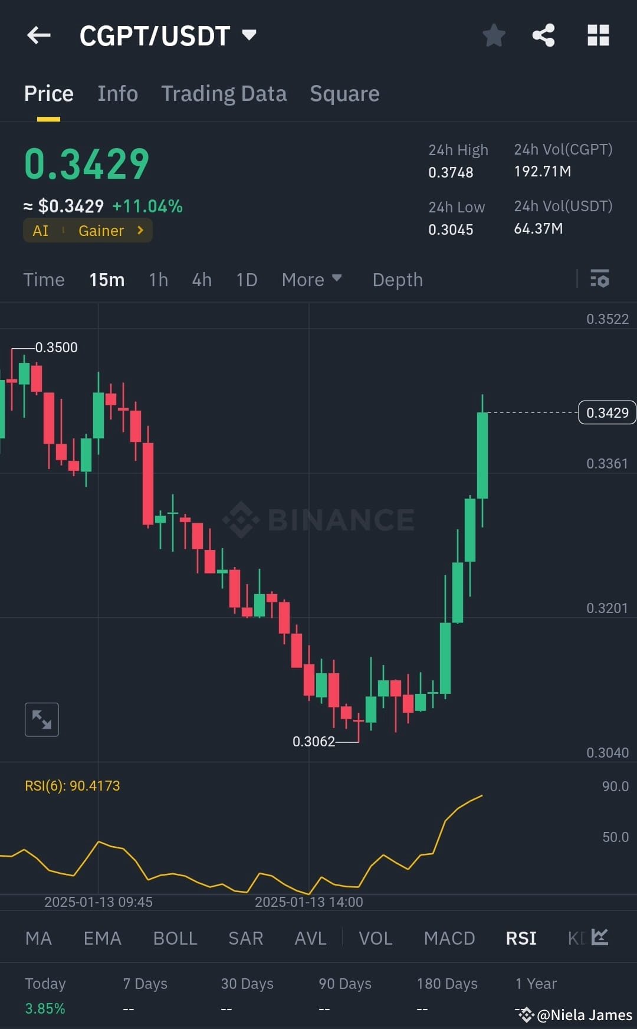This screenshot has width=637, height=1029.
Task: Click the 24h Low value 0.3045
Action: pos(451,230)
